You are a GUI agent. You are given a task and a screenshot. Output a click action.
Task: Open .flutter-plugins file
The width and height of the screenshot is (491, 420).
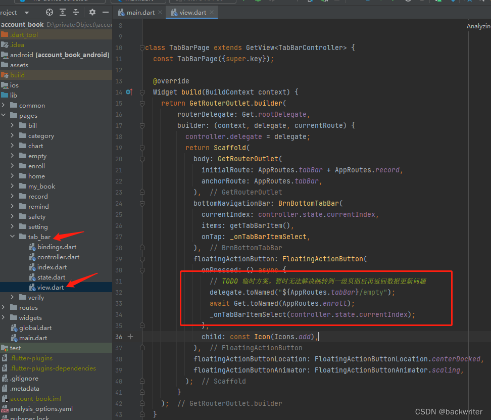(x=56, y=358)
